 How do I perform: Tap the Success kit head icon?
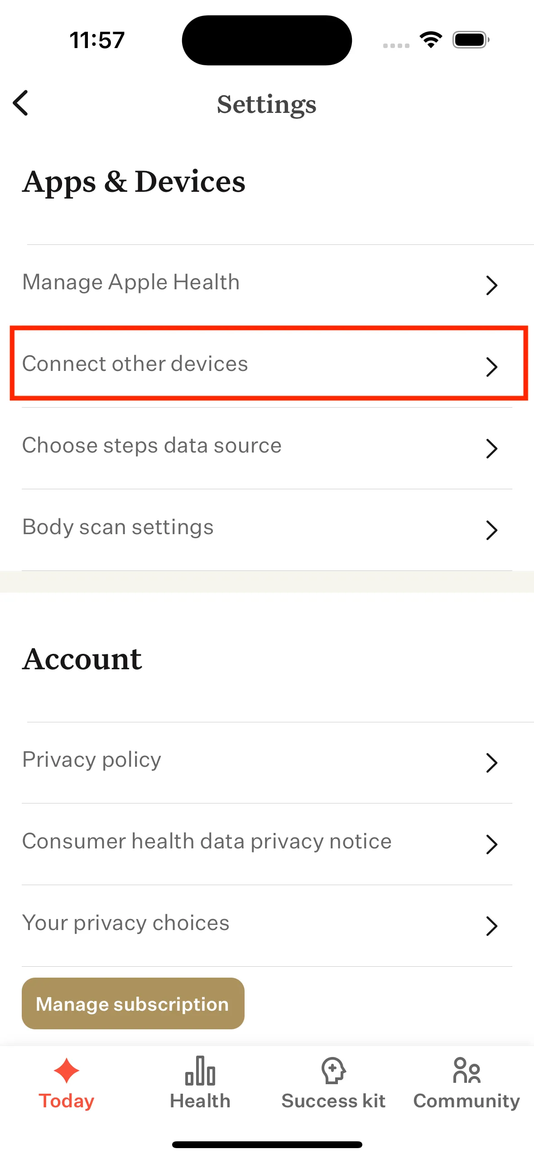click(333, 1071)
